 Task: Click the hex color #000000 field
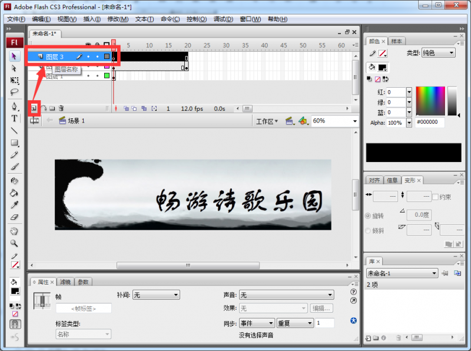tap(430, 122)
